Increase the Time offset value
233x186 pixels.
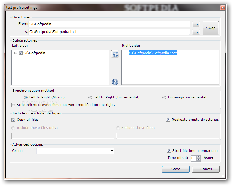coord(199,157)
